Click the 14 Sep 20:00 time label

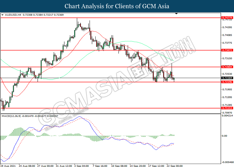click(x=138, y=166)
